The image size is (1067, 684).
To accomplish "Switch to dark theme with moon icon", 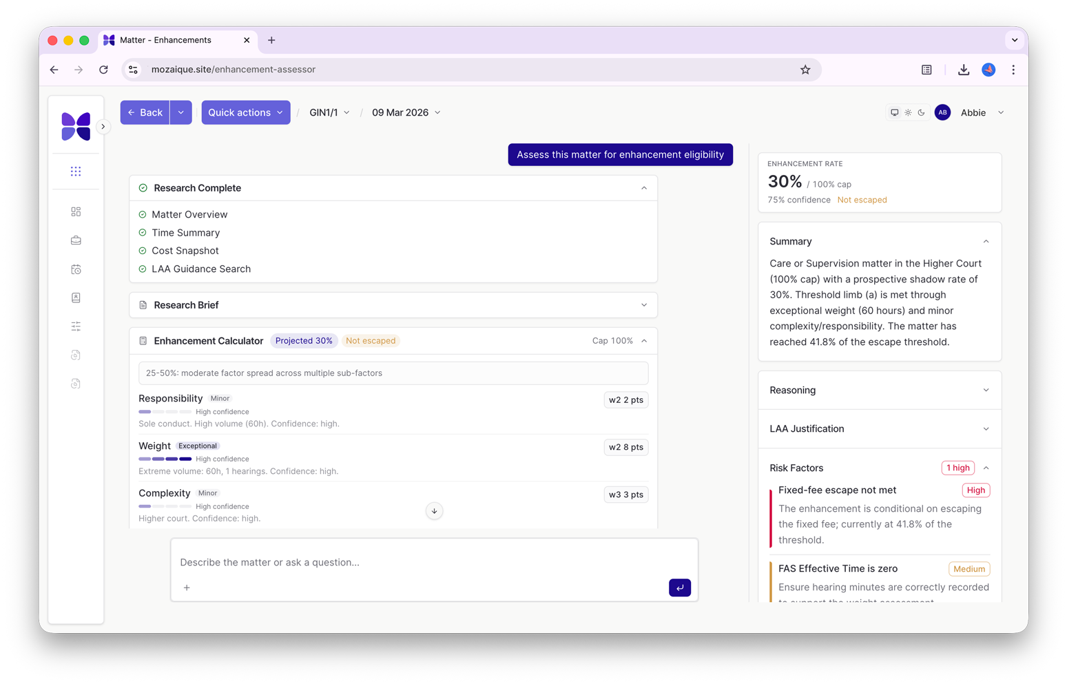I will [921, 113].
